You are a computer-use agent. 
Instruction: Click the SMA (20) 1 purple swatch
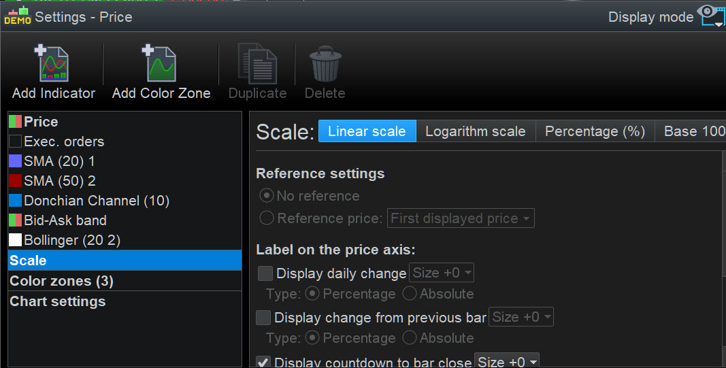click(16, 162)
